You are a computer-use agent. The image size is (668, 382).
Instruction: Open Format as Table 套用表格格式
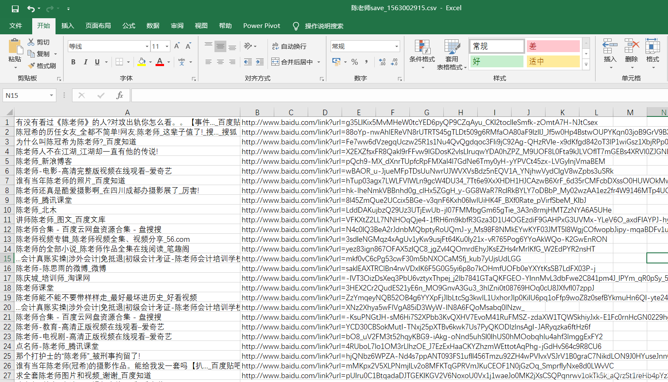point(452,54)
